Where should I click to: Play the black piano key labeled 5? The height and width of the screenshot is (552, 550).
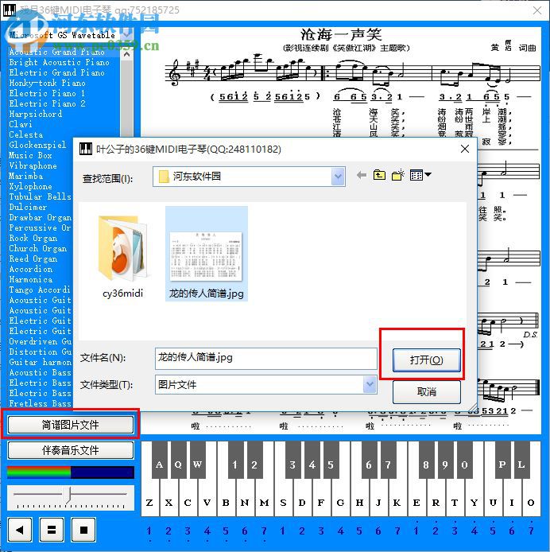click(331, 460)
